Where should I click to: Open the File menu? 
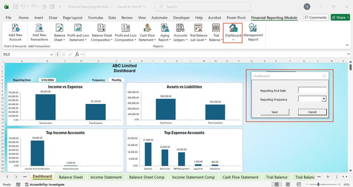coord(8,18)
